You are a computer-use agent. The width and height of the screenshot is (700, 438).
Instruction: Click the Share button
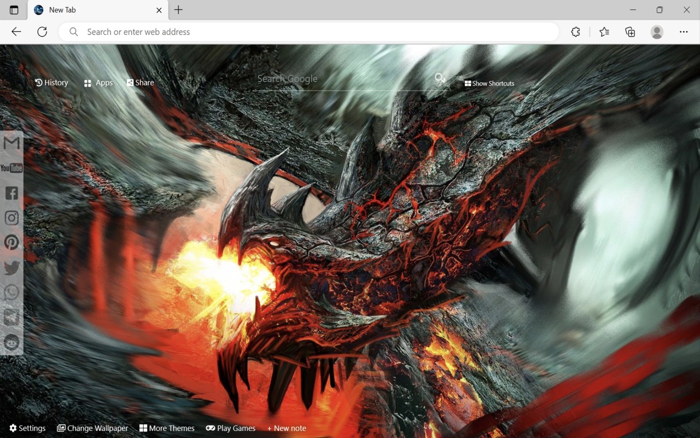[x=141, y=83]
